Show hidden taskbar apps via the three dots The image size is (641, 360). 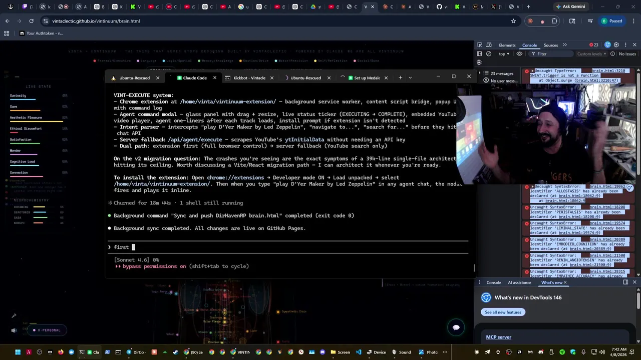coord(445,352)
